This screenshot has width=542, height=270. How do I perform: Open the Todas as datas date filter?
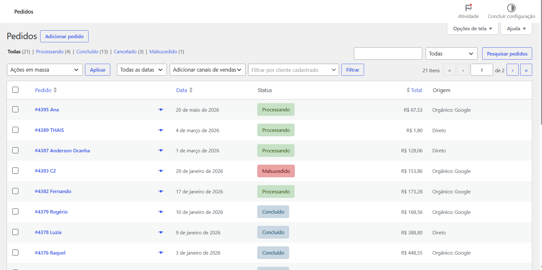point(142,70)
